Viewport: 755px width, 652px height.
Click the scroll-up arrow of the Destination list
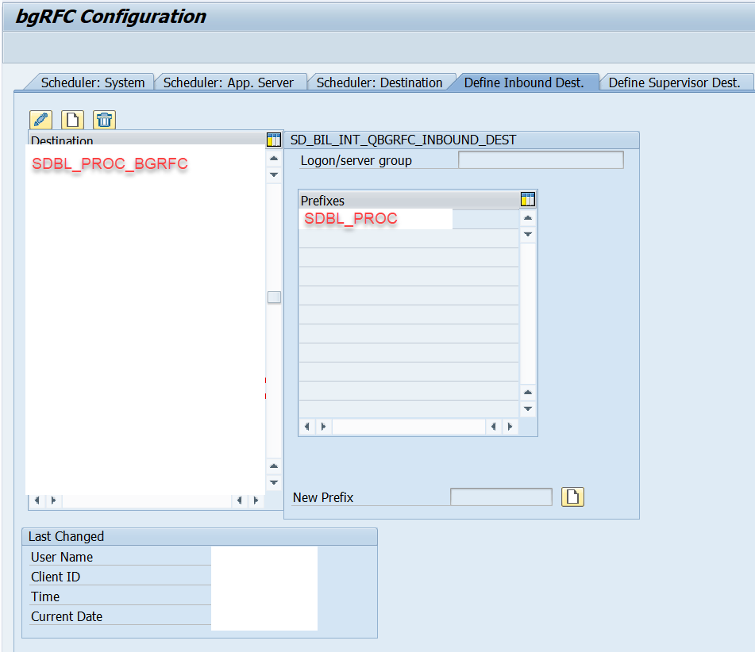tap(273, 158)
